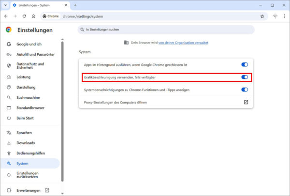The image size is (290, 196).
Task: Click the accessibility figure icon
Action: [x=9, y=153]
